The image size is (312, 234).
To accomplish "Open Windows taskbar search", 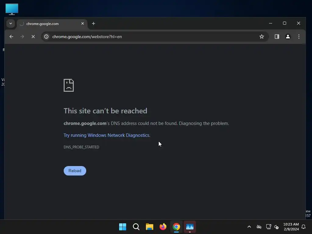I will 136,227.
